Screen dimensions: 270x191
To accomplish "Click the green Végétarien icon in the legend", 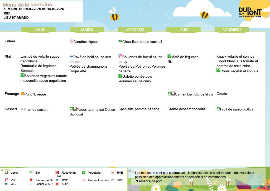I will (x=84, y=173).
